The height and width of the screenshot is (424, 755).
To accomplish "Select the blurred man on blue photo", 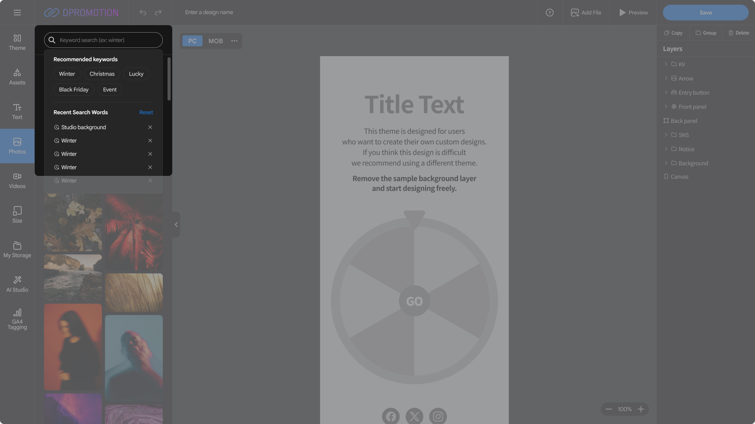I will (x=134, y=358).
